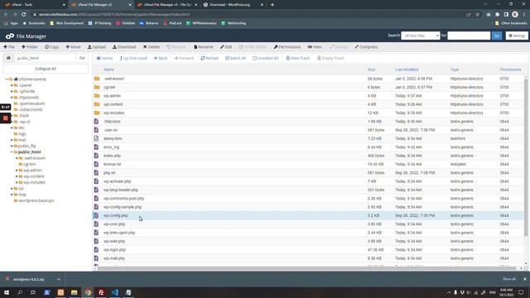Viewport: 530px width, 298px height.
Task: Open the WPMaintenance bookmark
Action: 201,23
